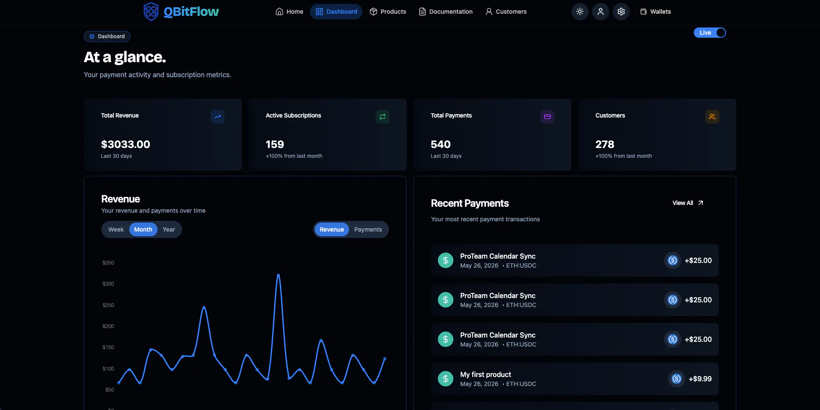Viewport: 820px width, 410px height.
Task: Open Customers from the navbar
Action: click(x=506, y=12)
